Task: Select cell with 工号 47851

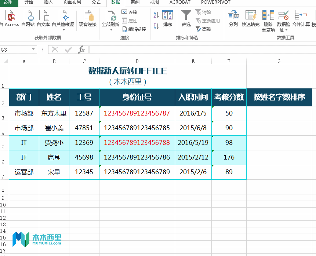Action: [84, 128]
